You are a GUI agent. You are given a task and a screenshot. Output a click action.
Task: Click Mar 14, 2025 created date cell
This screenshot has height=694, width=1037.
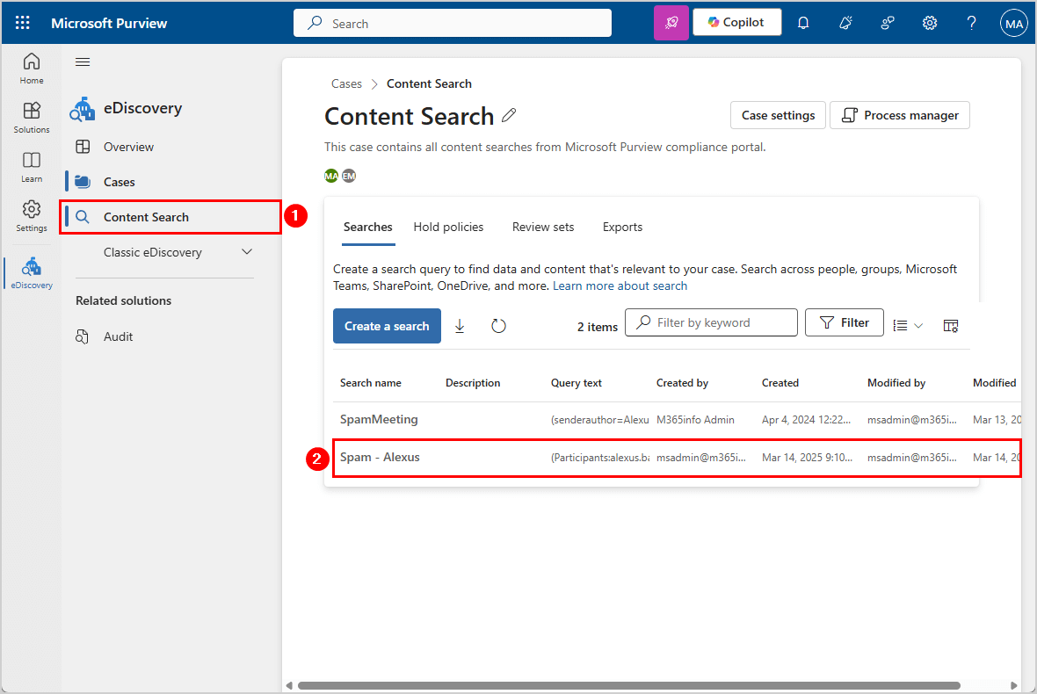click(807, 458)
